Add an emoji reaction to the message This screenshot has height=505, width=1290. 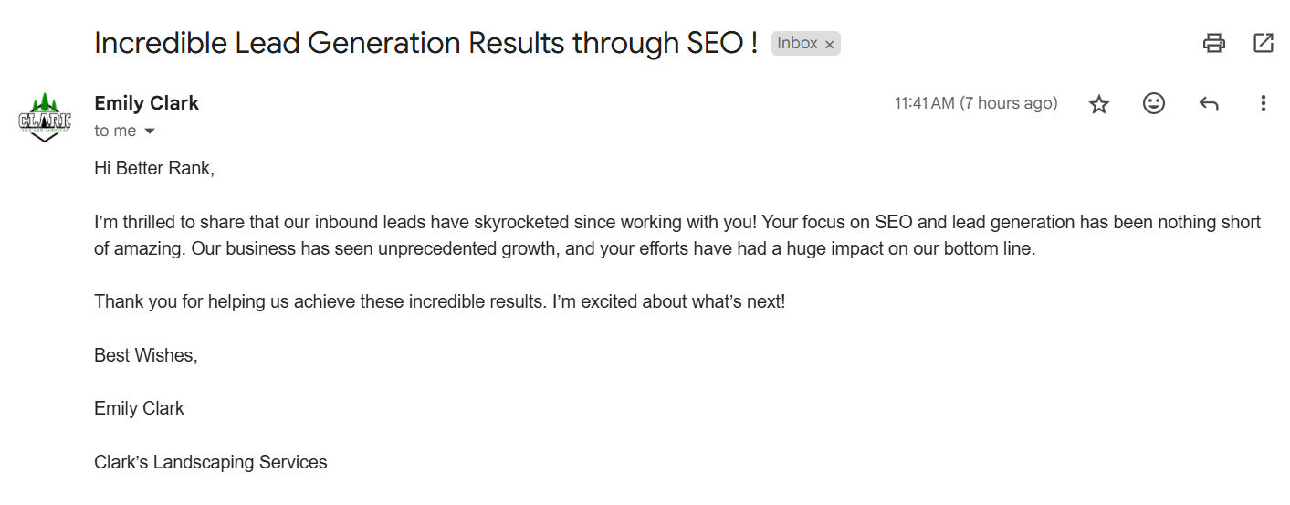(x=1154, y=104)
